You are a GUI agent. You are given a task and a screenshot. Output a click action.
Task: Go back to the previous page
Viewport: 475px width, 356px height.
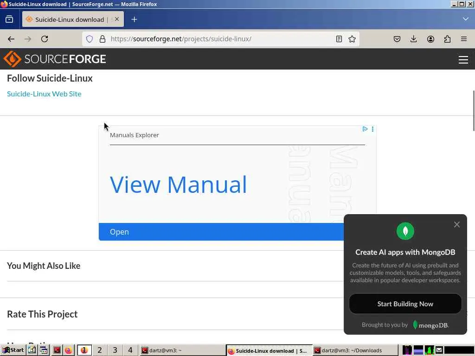pyautogui.click(x=11, y=39)
